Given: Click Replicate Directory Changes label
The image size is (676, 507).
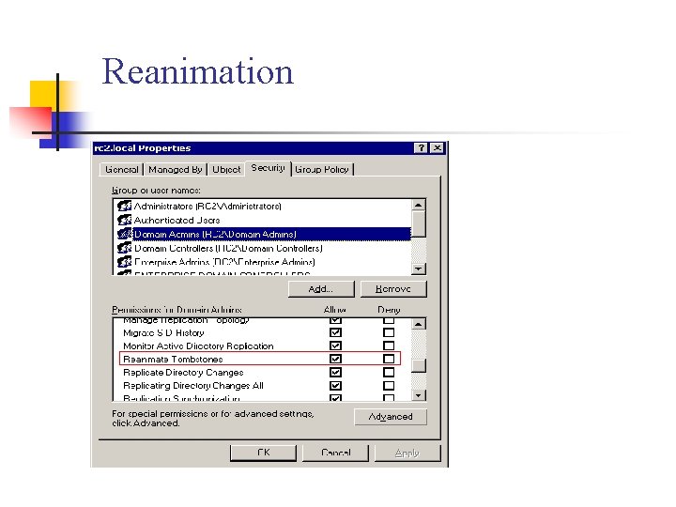Looking at the screenshot, I should coord(183,372).
